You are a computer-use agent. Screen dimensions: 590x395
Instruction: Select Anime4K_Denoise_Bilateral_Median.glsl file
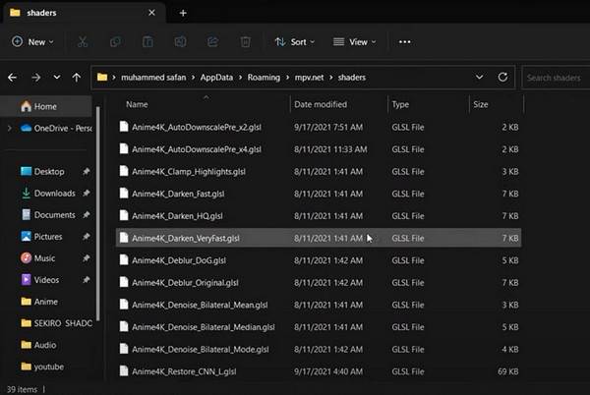[319, 327]
